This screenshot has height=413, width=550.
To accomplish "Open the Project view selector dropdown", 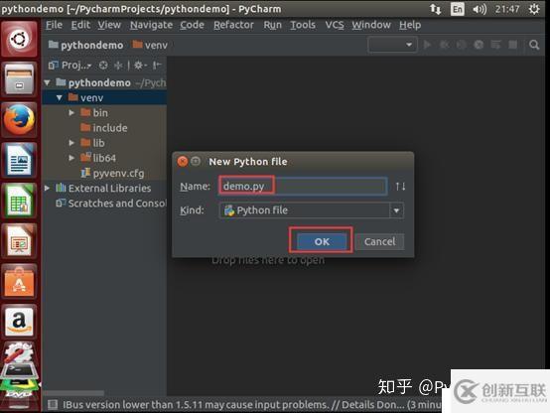I will [70, 65].
